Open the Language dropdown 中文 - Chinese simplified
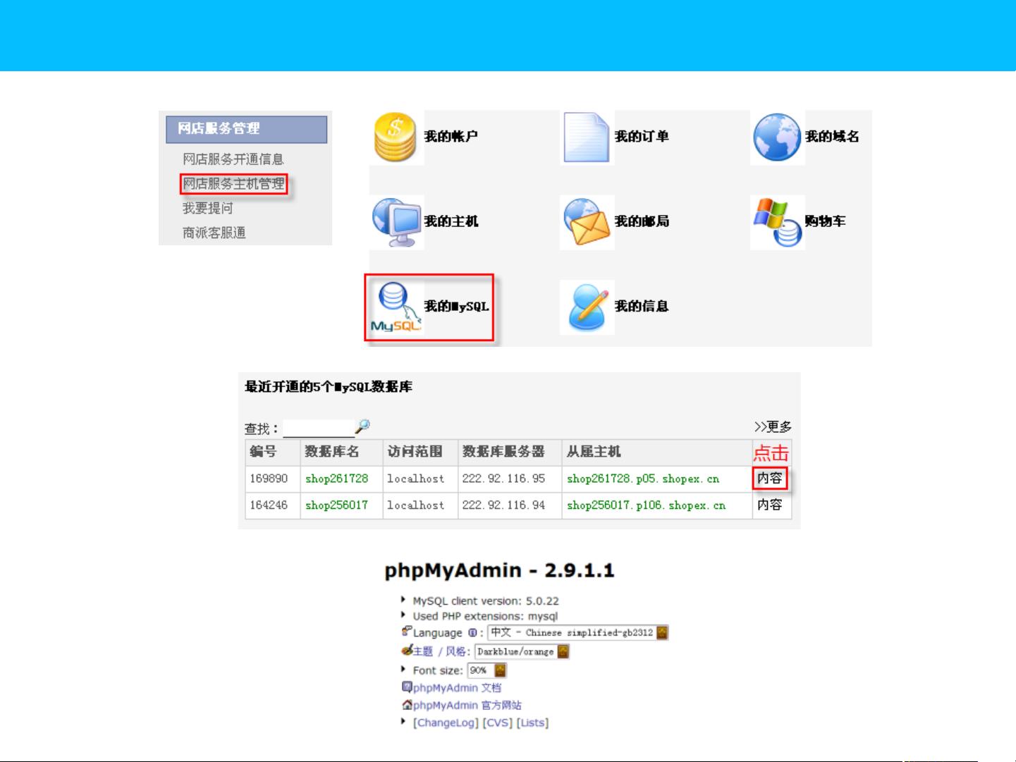 (578, 632)
